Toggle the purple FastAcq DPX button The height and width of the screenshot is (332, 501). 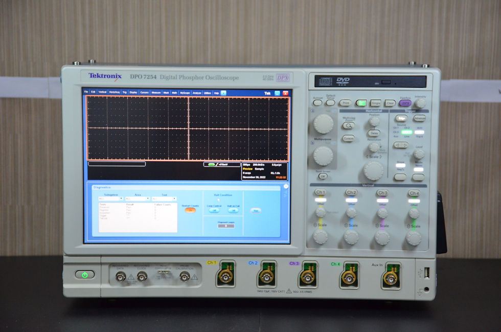(x=405, y=103)
